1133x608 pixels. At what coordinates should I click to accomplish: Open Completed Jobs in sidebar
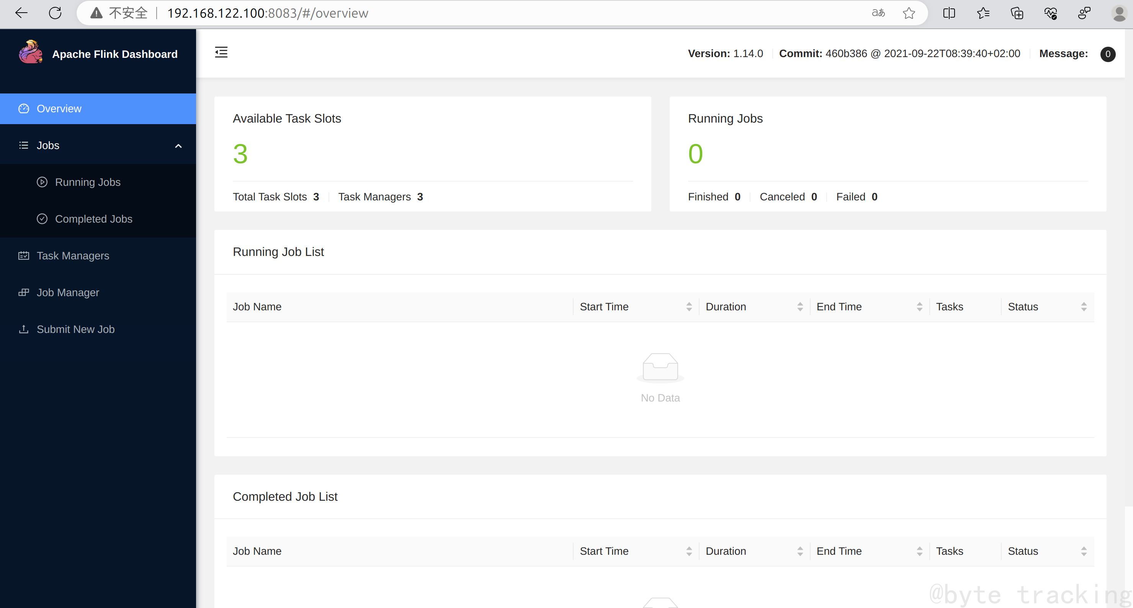93,219
